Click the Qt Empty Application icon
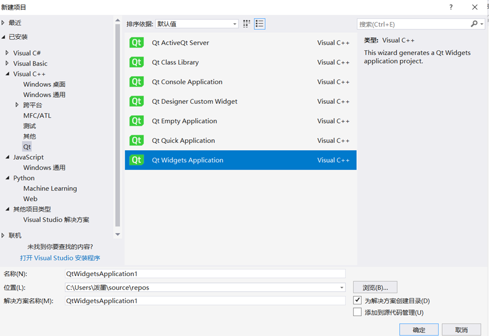This screenshot has height=336, width=489. [x=137, y=121]
